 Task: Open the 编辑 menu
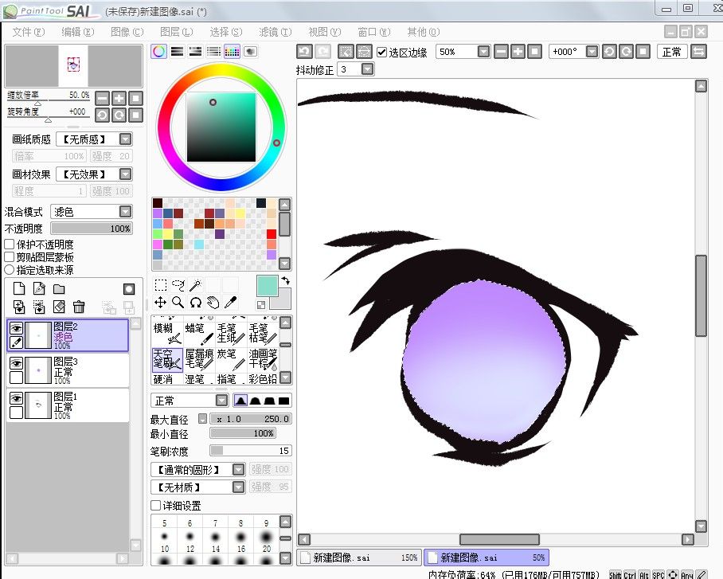[77, 32]
